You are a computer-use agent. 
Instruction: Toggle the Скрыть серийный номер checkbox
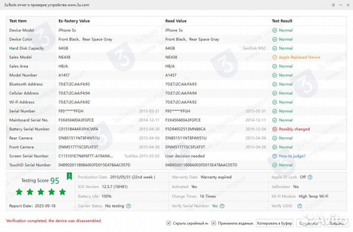(169, 223)
